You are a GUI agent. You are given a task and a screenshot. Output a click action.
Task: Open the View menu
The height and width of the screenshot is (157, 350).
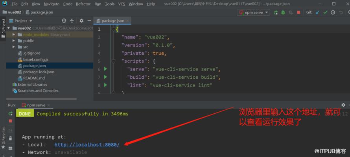[x=36, y=4]
